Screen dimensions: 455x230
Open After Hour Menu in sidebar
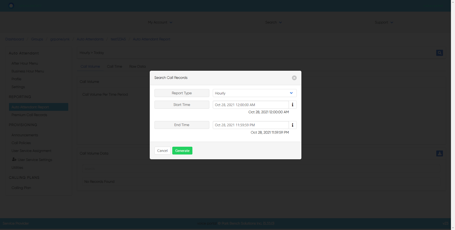tap(25, 63)
